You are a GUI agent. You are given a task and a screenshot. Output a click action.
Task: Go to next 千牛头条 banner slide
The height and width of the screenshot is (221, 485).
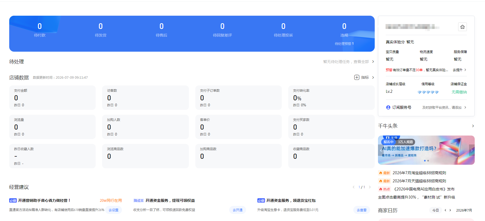coord(471,150)
